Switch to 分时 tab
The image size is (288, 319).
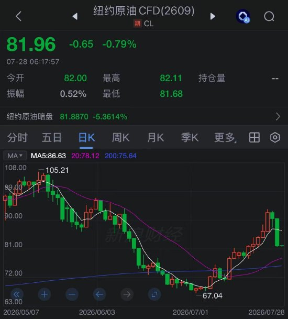[17, 138]
